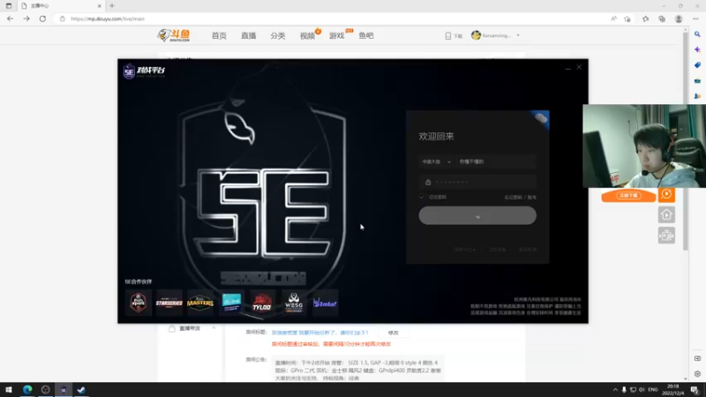This screenshot has height=397, width=706.
Task: Open the 鱼吧 tab on Douyu
Action: click(x=366, y=35)
